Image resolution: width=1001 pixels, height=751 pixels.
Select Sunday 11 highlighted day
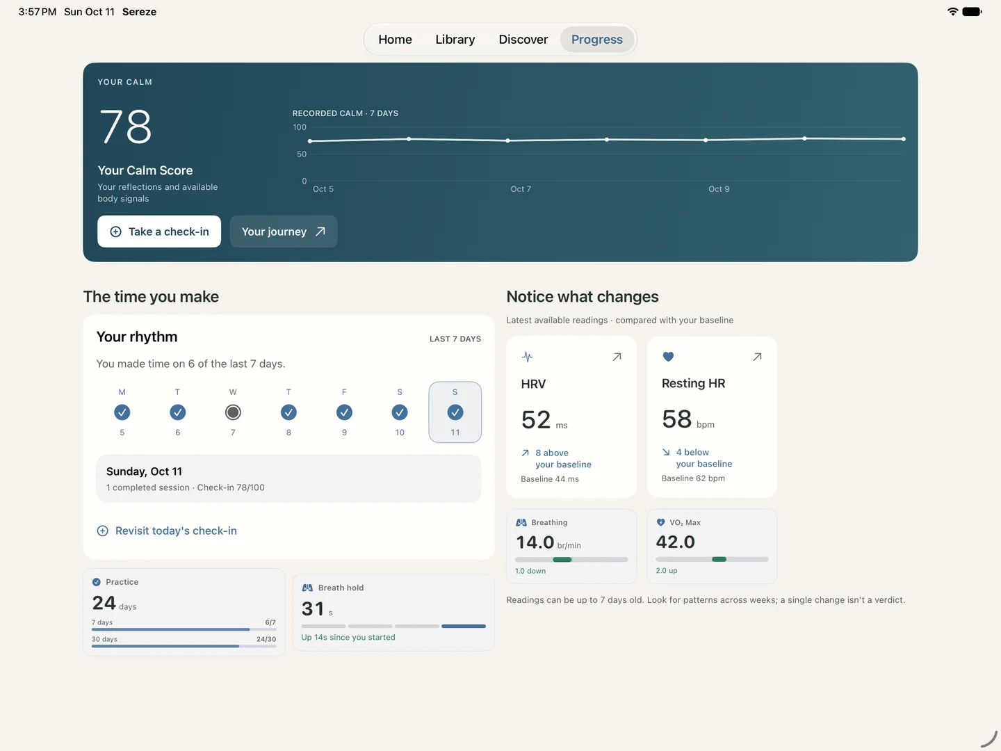click(x=455, y=412)
